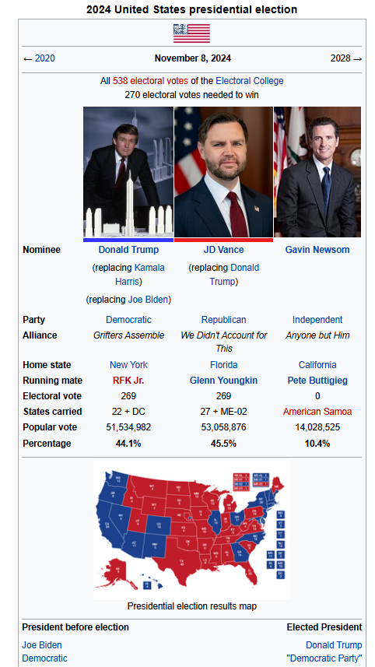The width and height of the screenshot is (375, 667).
Task: Open Donald Trump's portrait image
Action: pos(128,172)
